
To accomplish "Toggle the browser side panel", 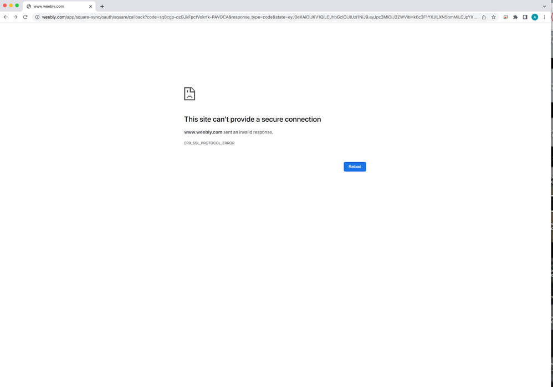I will pyautogui.click(x=525, y=17).
